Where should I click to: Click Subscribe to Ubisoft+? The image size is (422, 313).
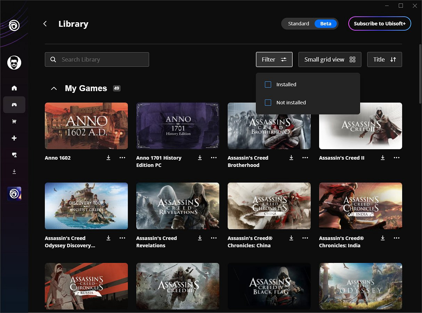tap(380, 24)
